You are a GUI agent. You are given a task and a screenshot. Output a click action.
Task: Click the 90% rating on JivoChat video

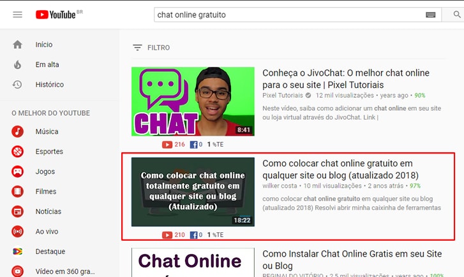[x=419, y=96]
